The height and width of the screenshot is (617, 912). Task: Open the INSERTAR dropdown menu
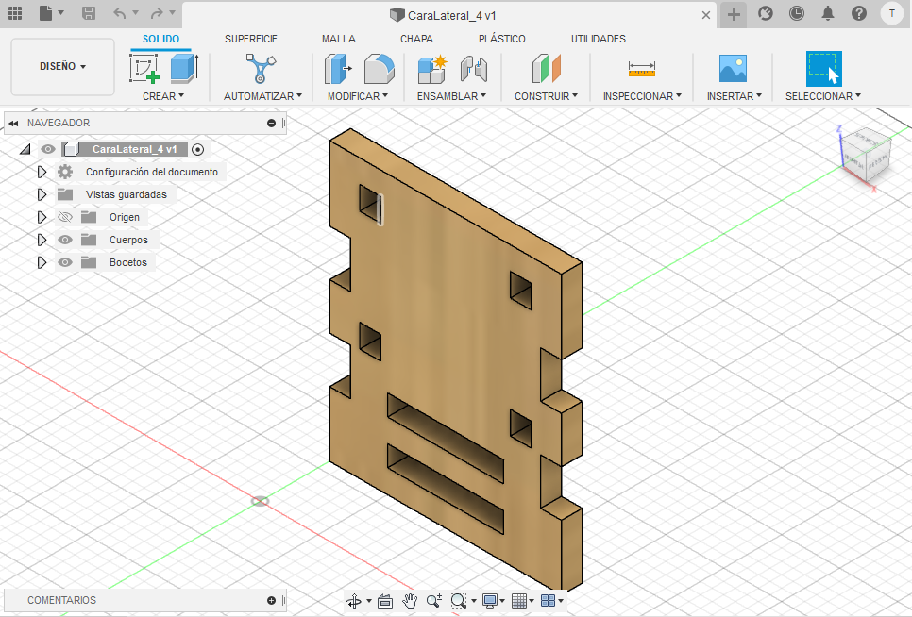[x=735, y=96]
